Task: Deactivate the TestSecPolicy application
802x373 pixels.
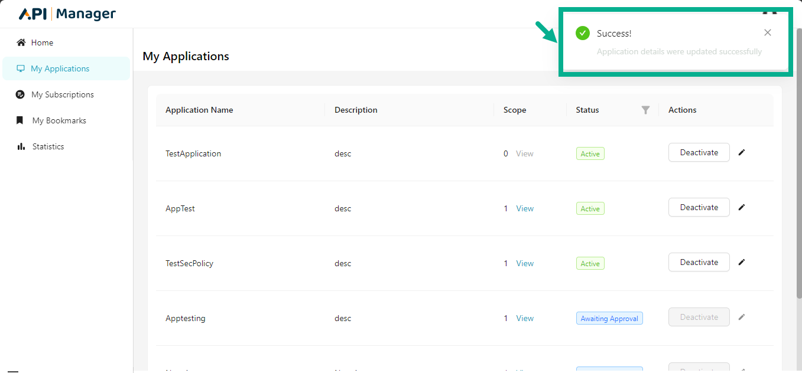Action: (x=699, y=262)
